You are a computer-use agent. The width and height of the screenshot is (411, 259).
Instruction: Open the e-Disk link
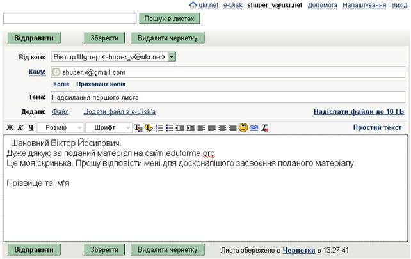click(233, 5)
